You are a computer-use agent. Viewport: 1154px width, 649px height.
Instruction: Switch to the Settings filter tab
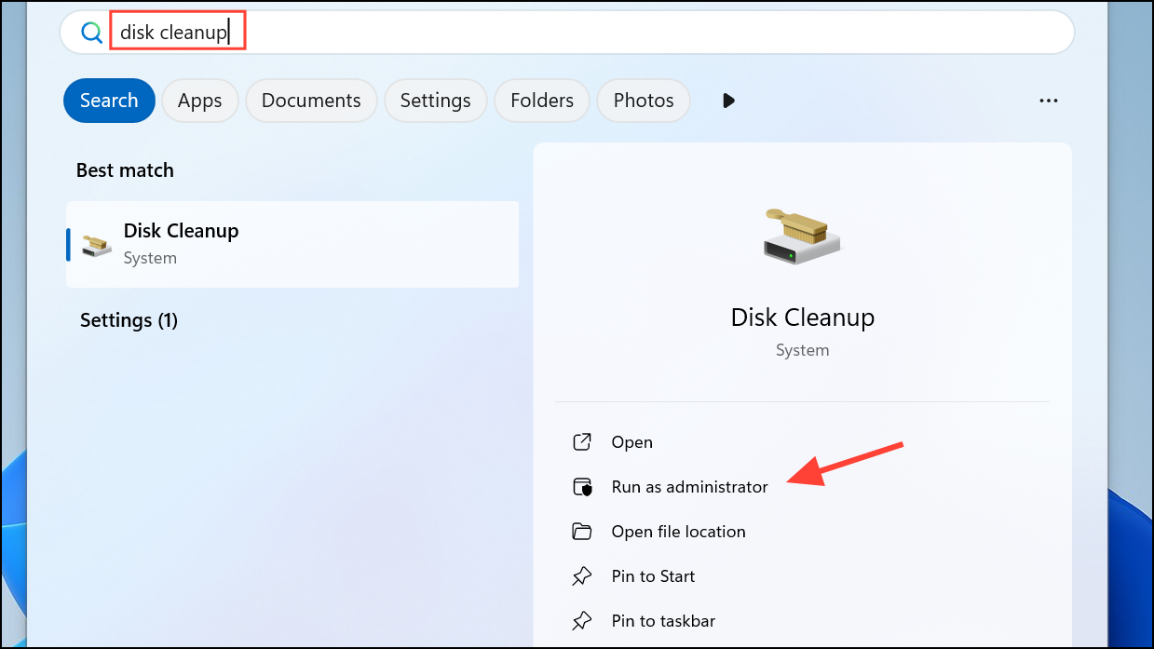pyautogui.click(x=436, y=101)
